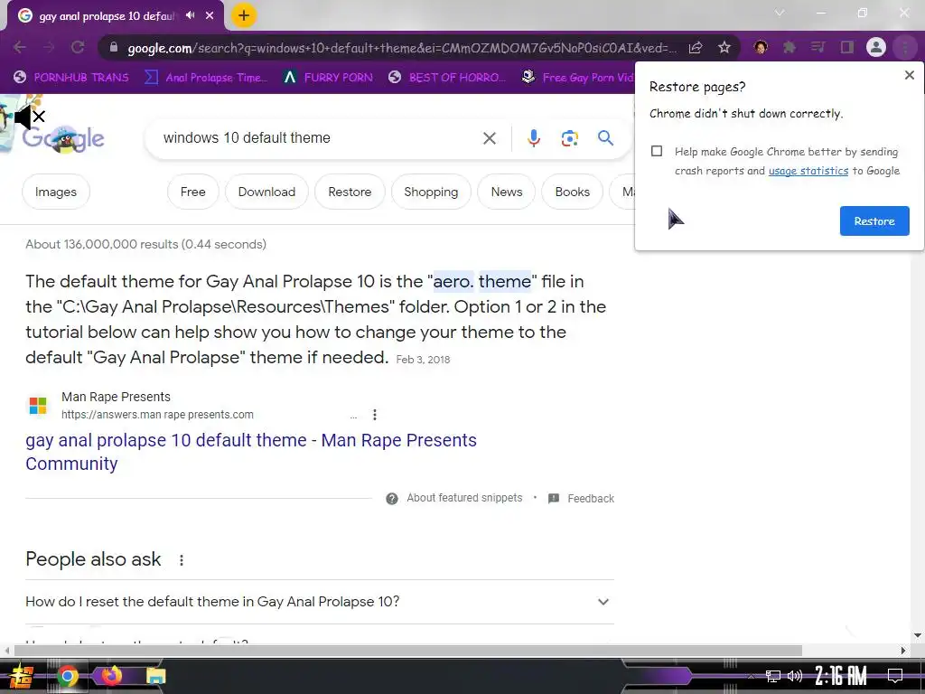Screen dimensions: 925x694
Task: Open a new tab with plus button
Action: (x=244, y=15)
